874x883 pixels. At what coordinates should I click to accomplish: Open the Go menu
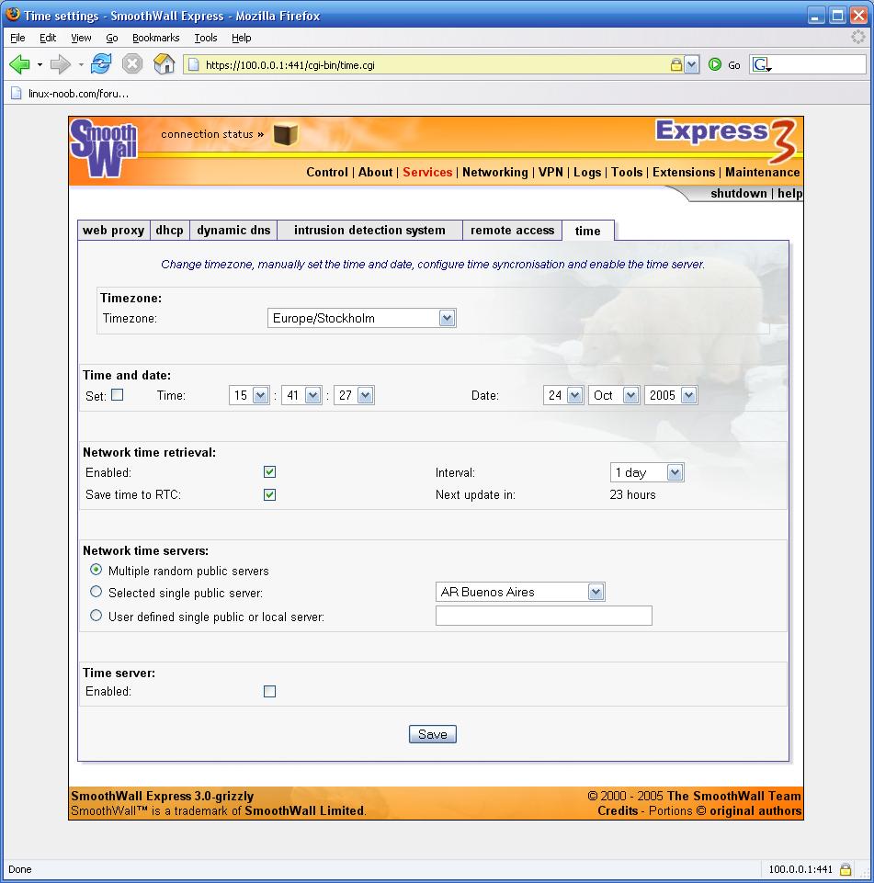coord(112,38)
